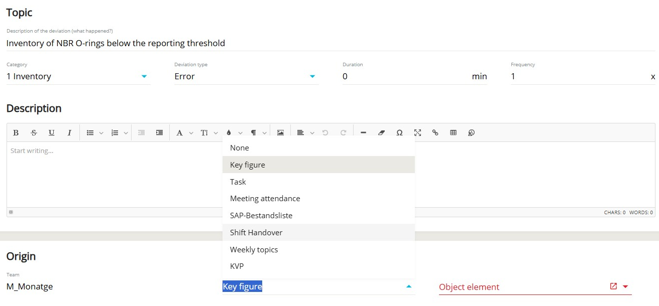The height and width of the screenshot is (306, 659).
Task: Toggle underline formatting
Action: [52, 133]
